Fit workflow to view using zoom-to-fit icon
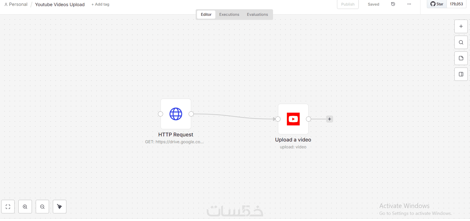Image resolution: width=470 pixels, height=221 pixels. 8,207
